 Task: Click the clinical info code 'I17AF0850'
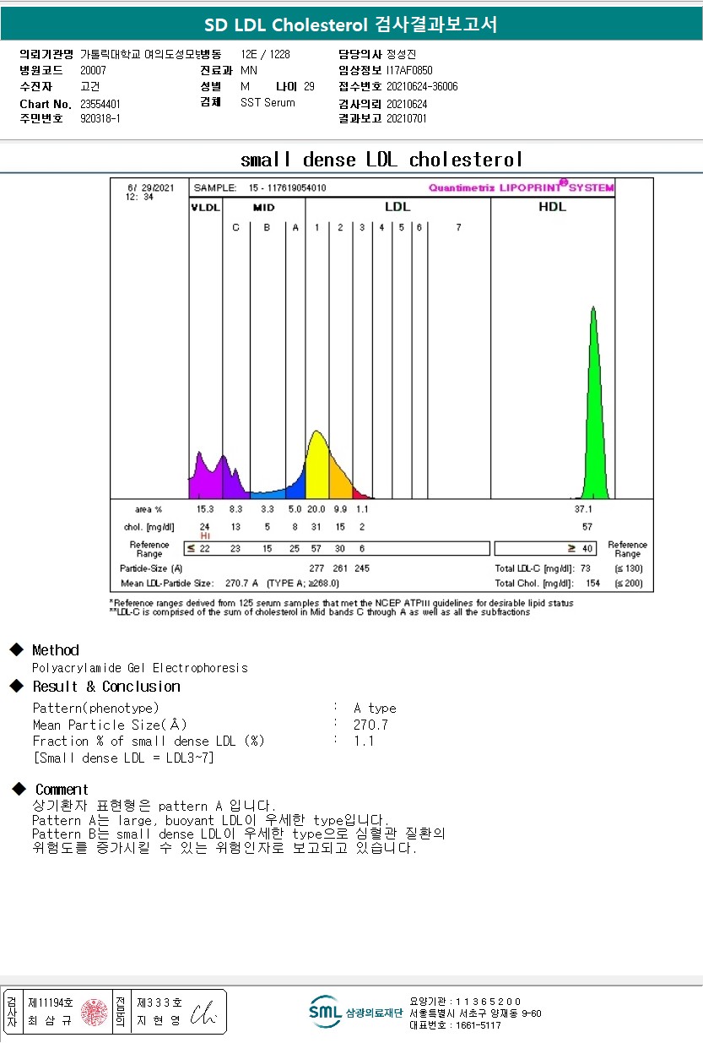coord(409,70)
